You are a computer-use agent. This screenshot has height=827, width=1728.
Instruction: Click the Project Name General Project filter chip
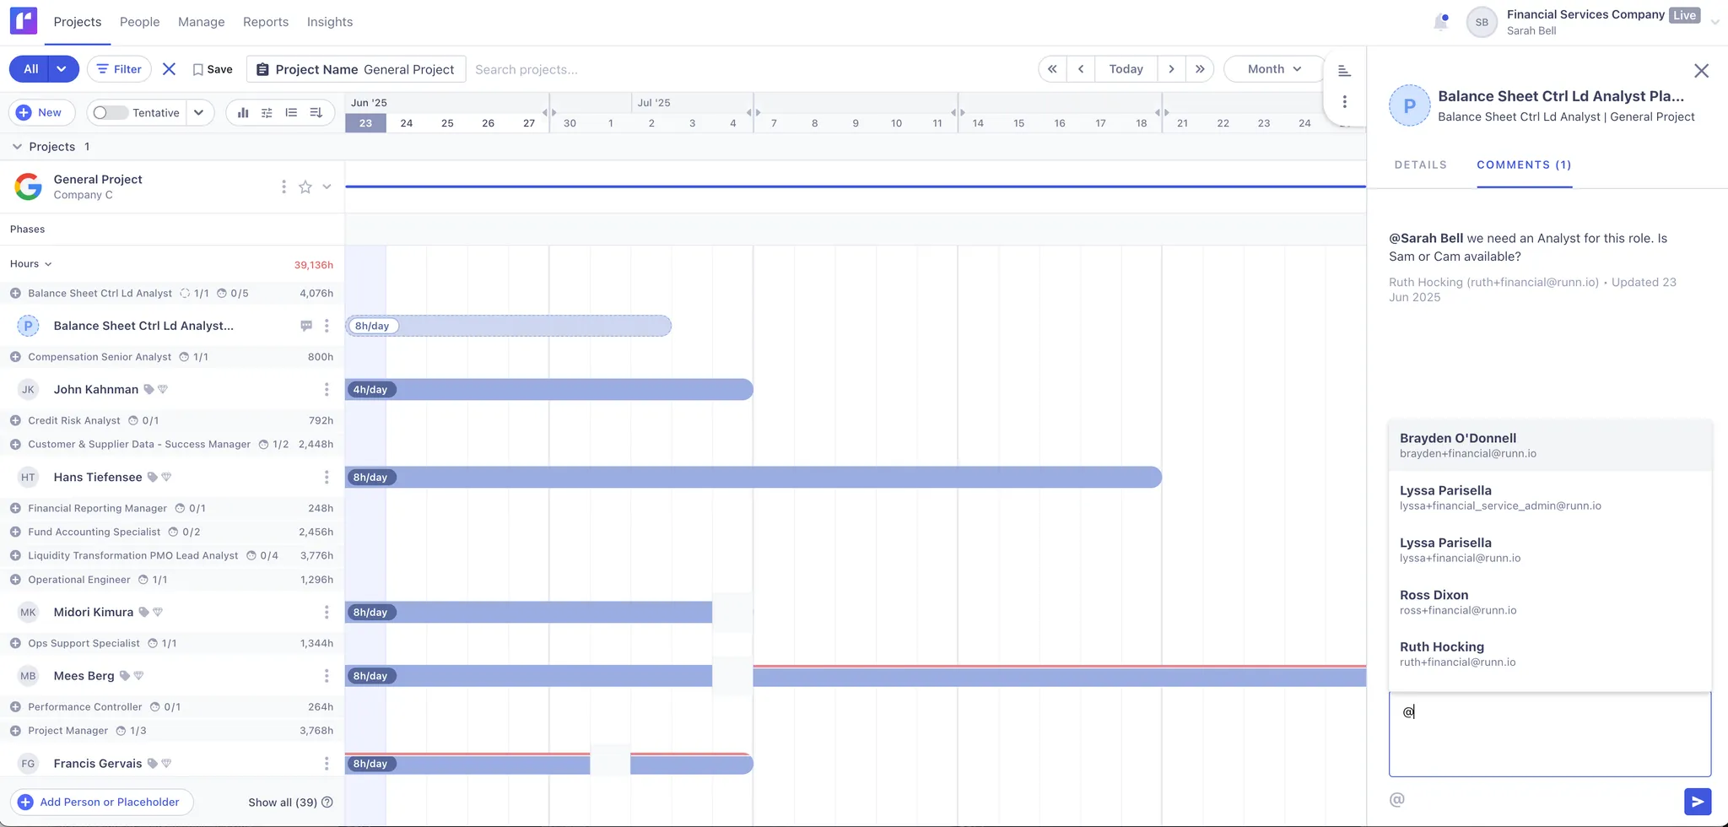tap(356, 69)
